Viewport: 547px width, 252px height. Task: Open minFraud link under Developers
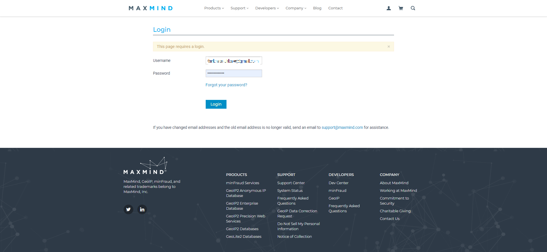(337, 191)
